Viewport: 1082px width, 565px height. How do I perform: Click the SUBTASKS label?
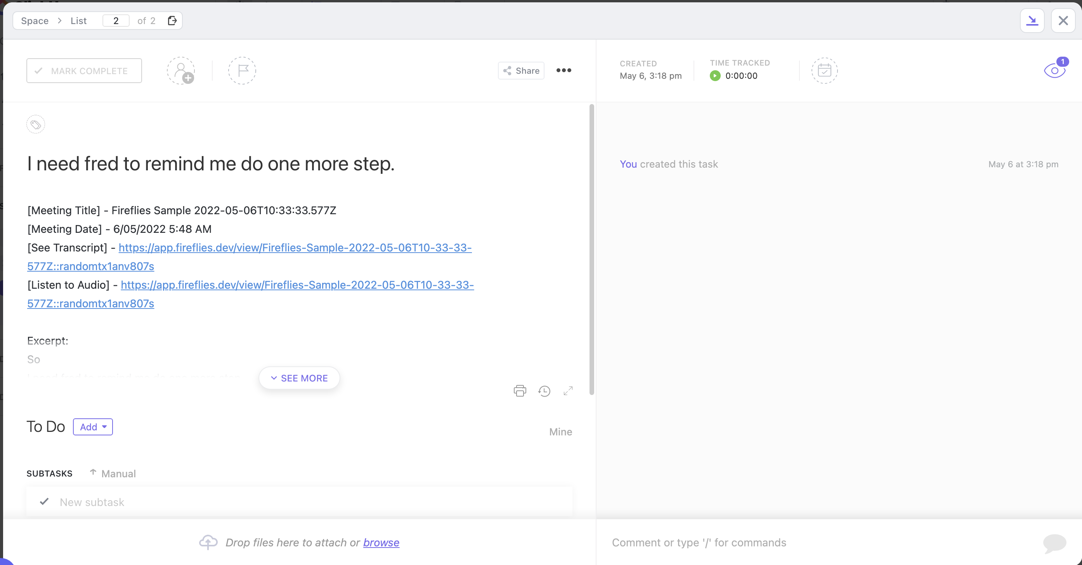pyautogui.click(x=50, y=473)
